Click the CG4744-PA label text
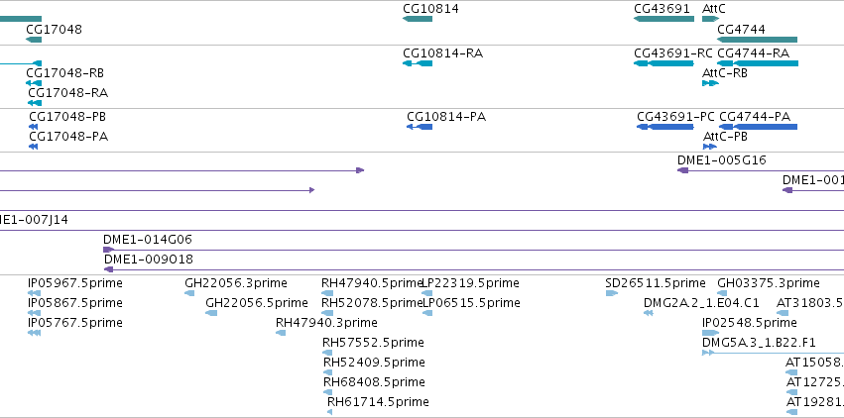The image size is (844, 418). (x=755, y=117)
